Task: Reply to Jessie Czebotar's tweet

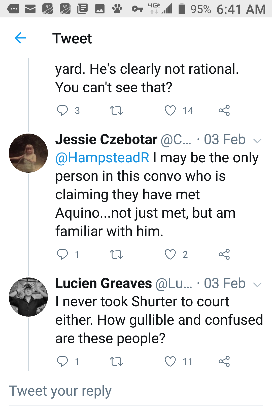Action: click(x=62, y=254)
